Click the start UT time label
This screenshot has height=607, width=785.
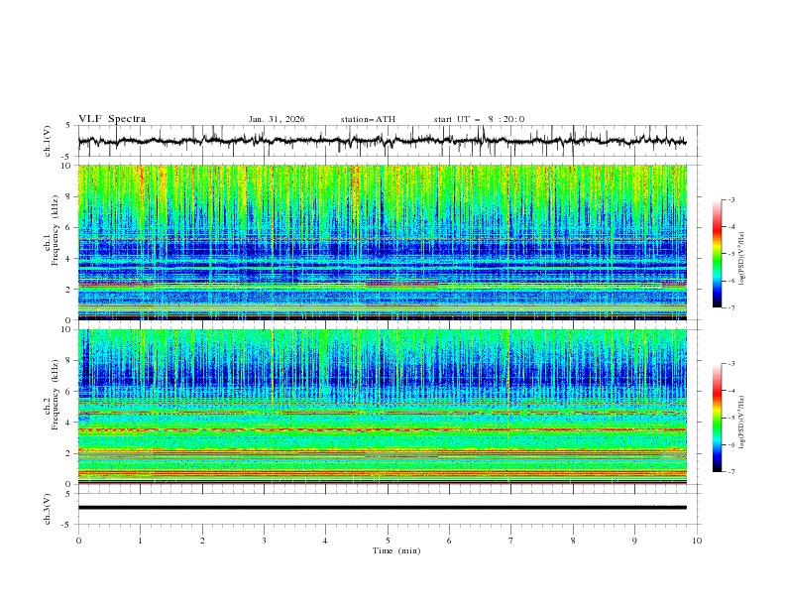[479, 119]
